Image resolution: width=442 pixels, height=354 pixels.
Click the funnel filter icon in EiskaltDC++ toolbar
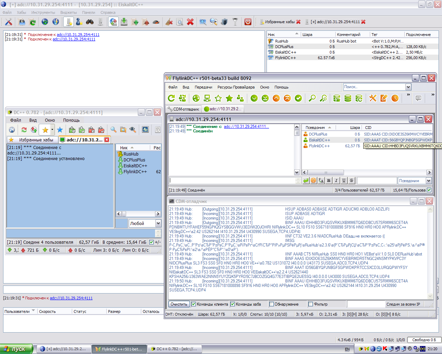coord(235,22)
